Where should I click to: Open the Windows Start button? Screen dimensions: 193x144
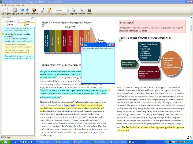coord(5,142)
